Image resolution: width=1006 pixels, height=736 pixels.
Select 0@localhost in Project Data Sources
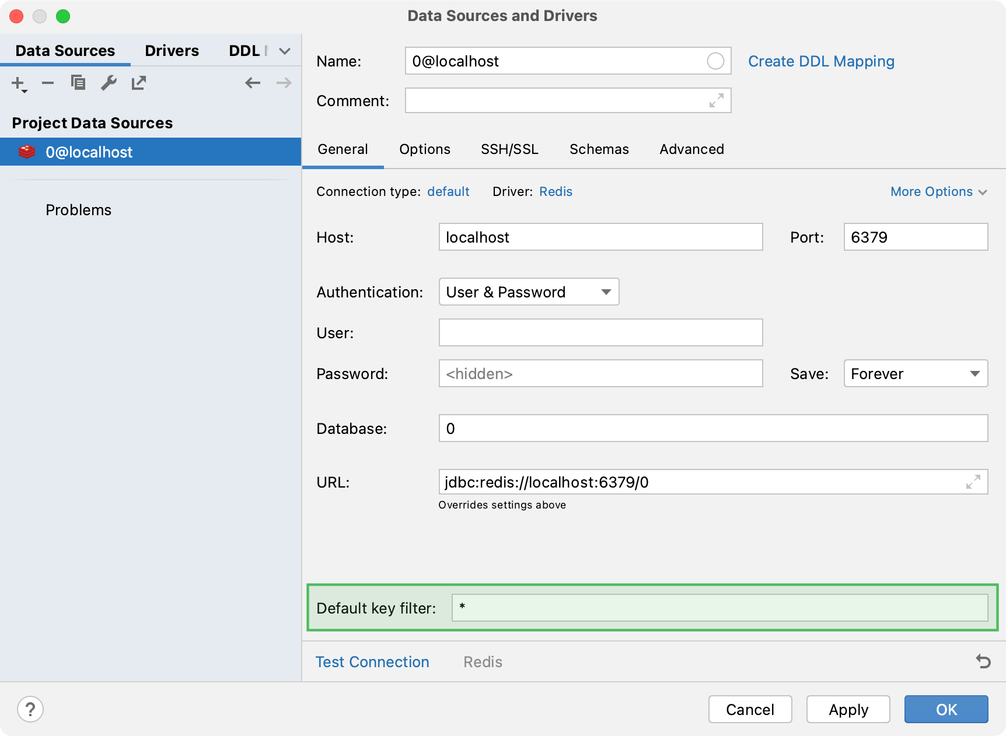click(x=89, y=152)
